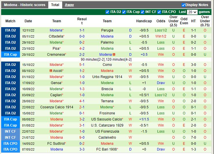Uncheck the ITA Cup filter checkbox
The height and width of the screenshot is (154, 214).
pyautogui.click(x=124, y=12)
